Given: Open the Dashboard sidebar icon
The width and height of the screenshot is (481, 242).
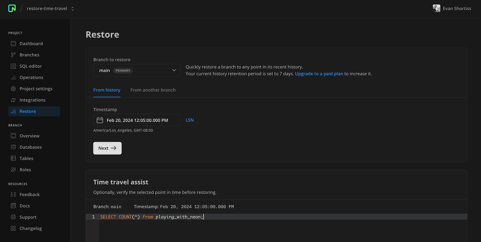Looking at the screenshot, I should coord(13,44).
